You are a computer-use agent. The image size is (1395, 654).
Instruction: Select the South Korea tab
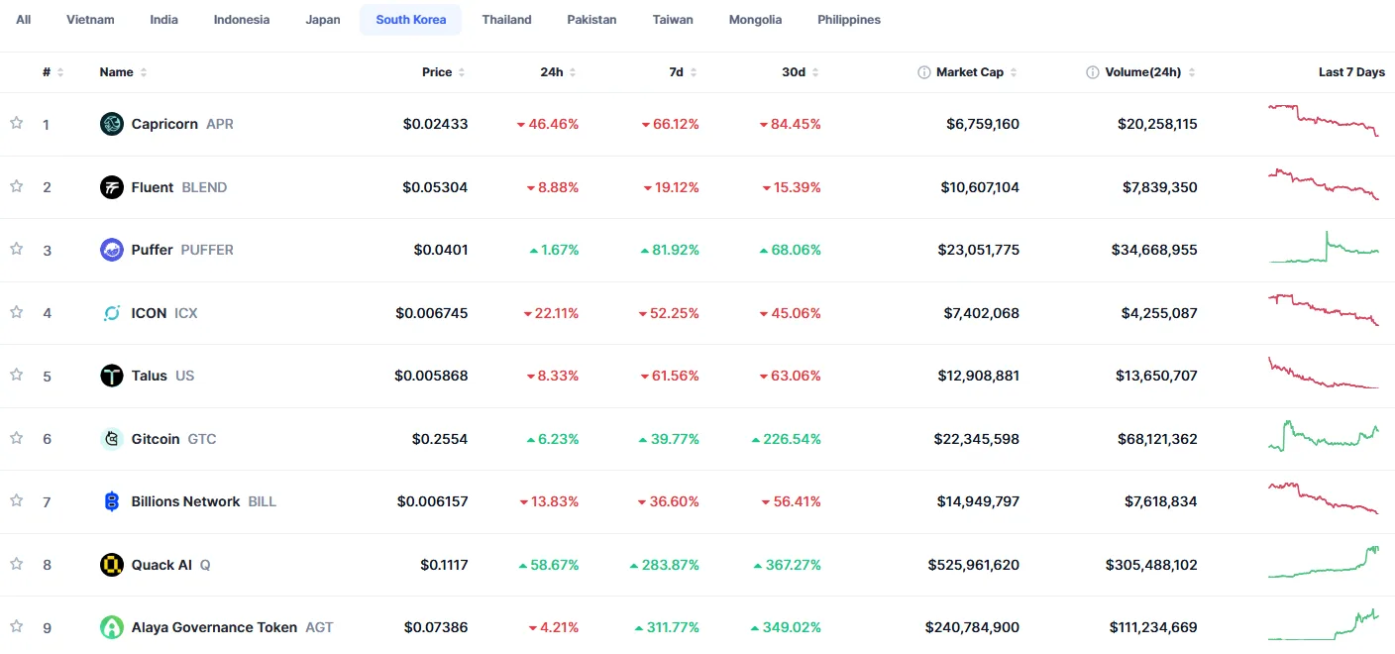411,20
